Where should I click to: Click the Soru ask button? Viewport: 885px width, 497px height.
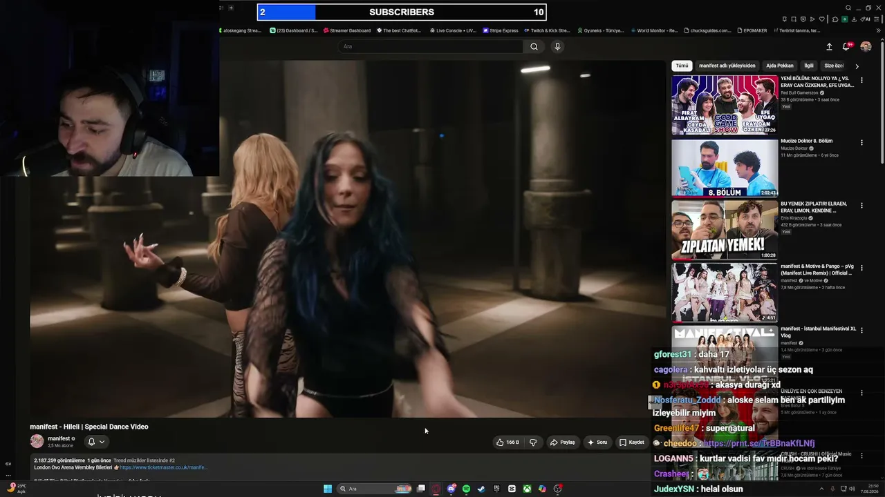597,442
